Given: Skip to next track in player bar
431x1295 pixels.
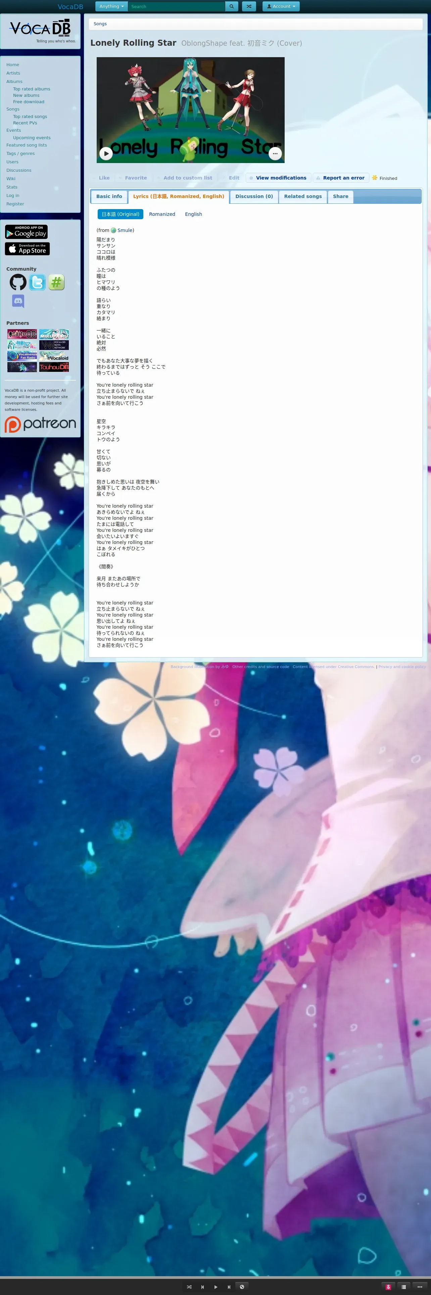Looking at the screenshot, I should pos(229,1287).
